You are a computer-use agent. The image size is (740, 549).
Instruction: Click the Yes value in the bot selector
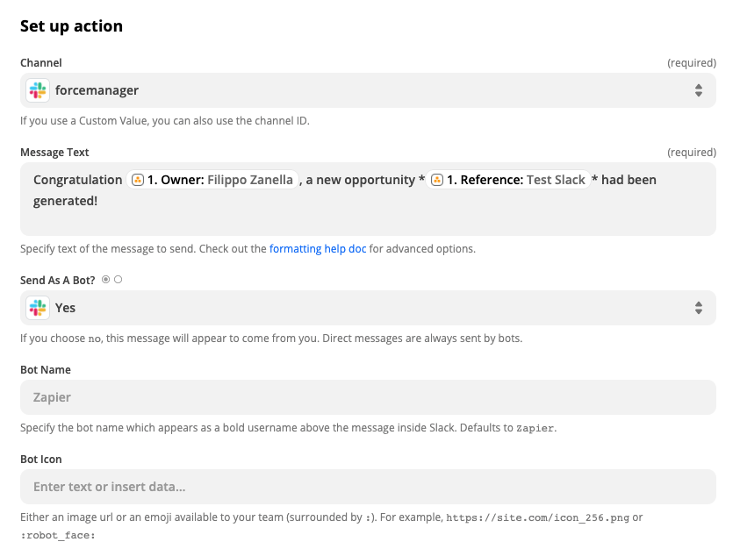65,308
